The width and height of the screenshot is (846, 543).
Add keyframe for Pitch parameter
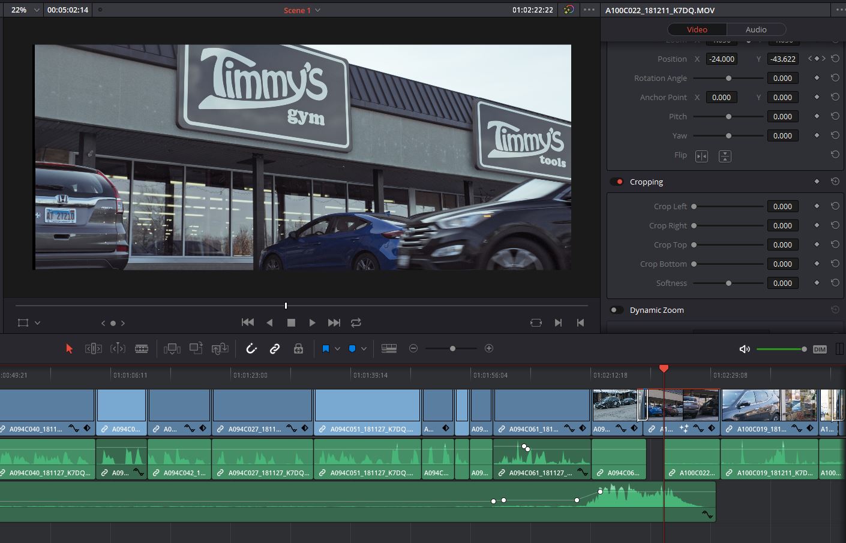(x=817, y=116)
